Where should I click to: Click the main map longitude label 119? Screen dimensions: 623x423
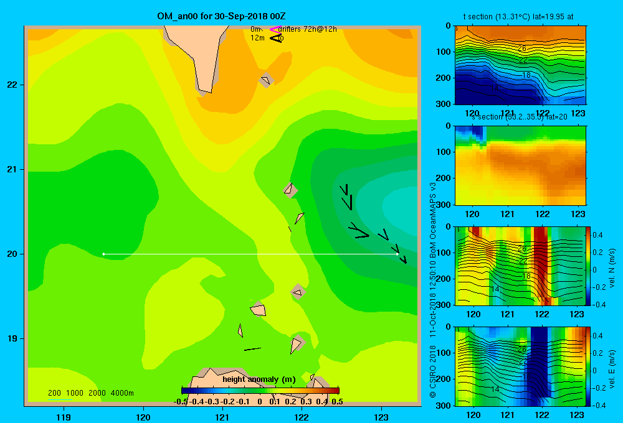[64, 417]
